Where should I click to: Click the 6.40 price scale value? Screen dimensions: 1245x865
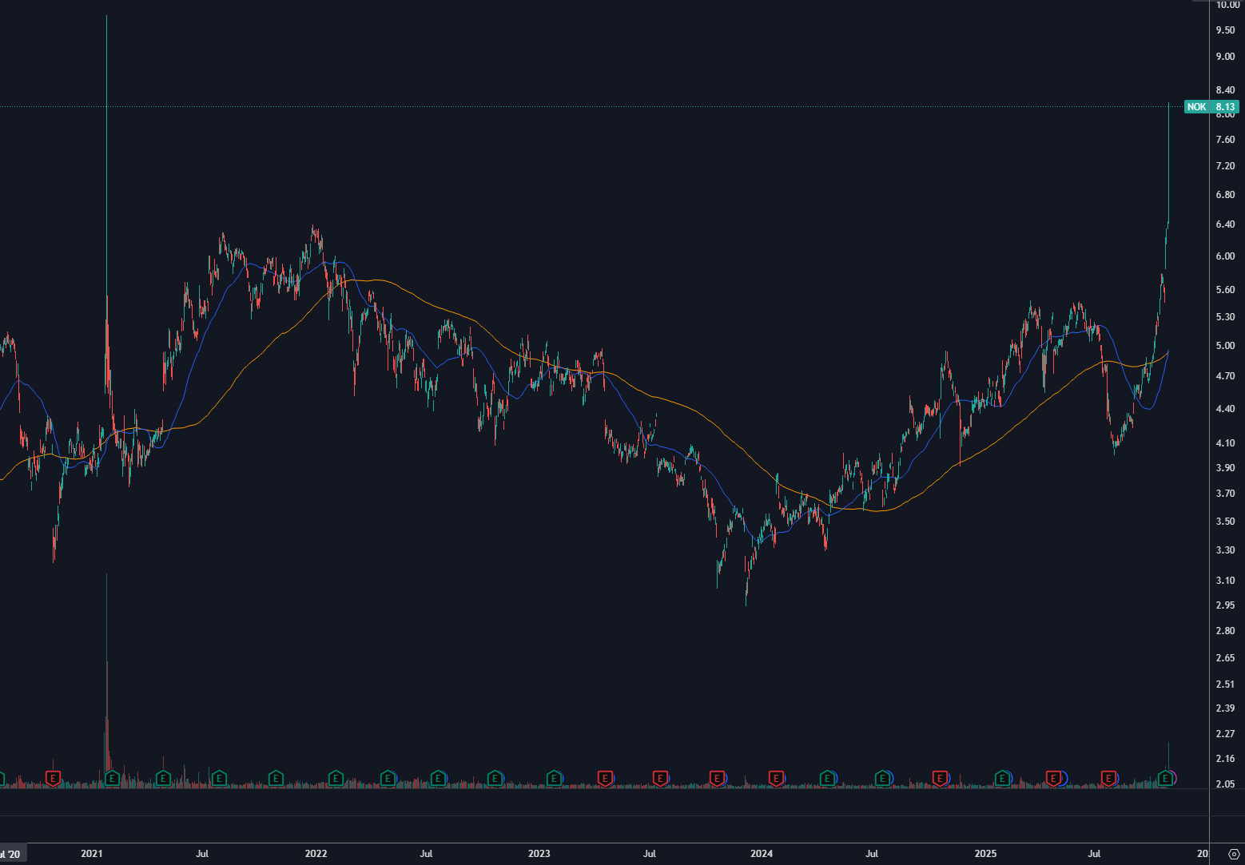click(x=1226, y=224)
